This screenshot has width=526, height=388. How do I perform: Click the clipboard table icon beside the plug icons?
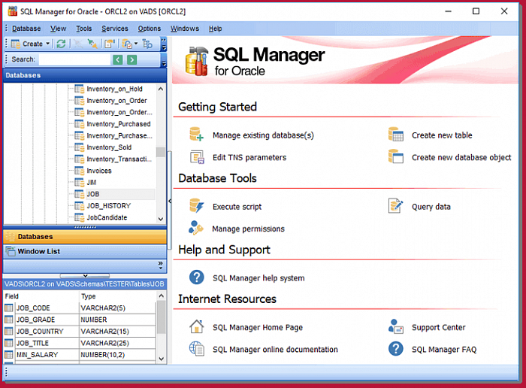[110, 44]
